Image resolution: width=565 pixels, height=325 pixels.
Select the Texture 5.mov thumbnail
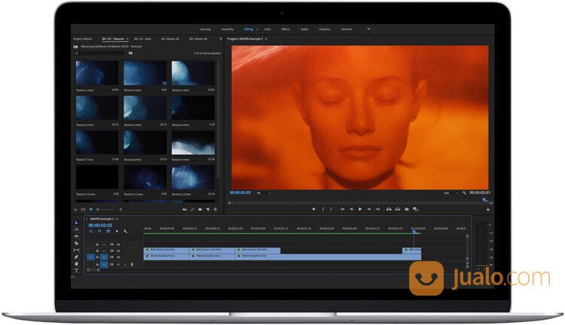click(145, 107)
